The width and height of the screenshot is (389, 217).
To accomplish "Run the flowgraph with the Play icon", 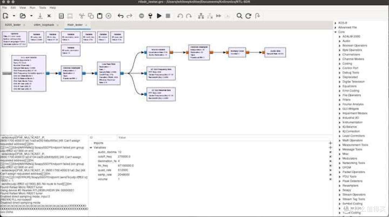I will click(159, 16).
